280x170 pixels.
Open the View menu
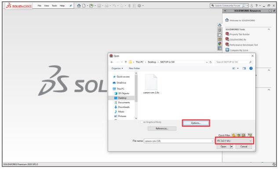pos(47,6)
